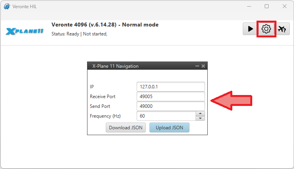Viewport: 294px width, 169px height.
Task: Minimize the X-Plane 11 Navigation dialog
Action: [197, 66]
